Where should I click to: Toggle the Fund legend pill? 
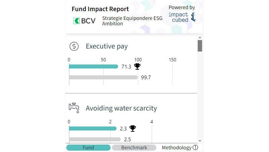[x=88, y=148]
